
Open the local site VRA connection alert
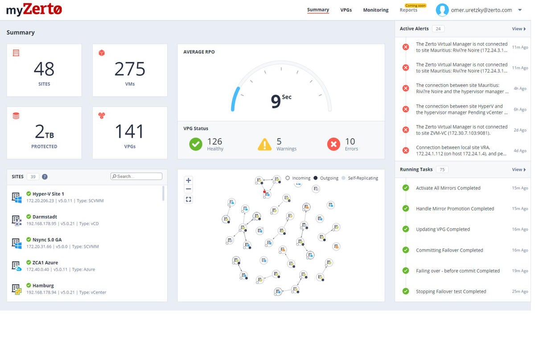coord(463,150)
